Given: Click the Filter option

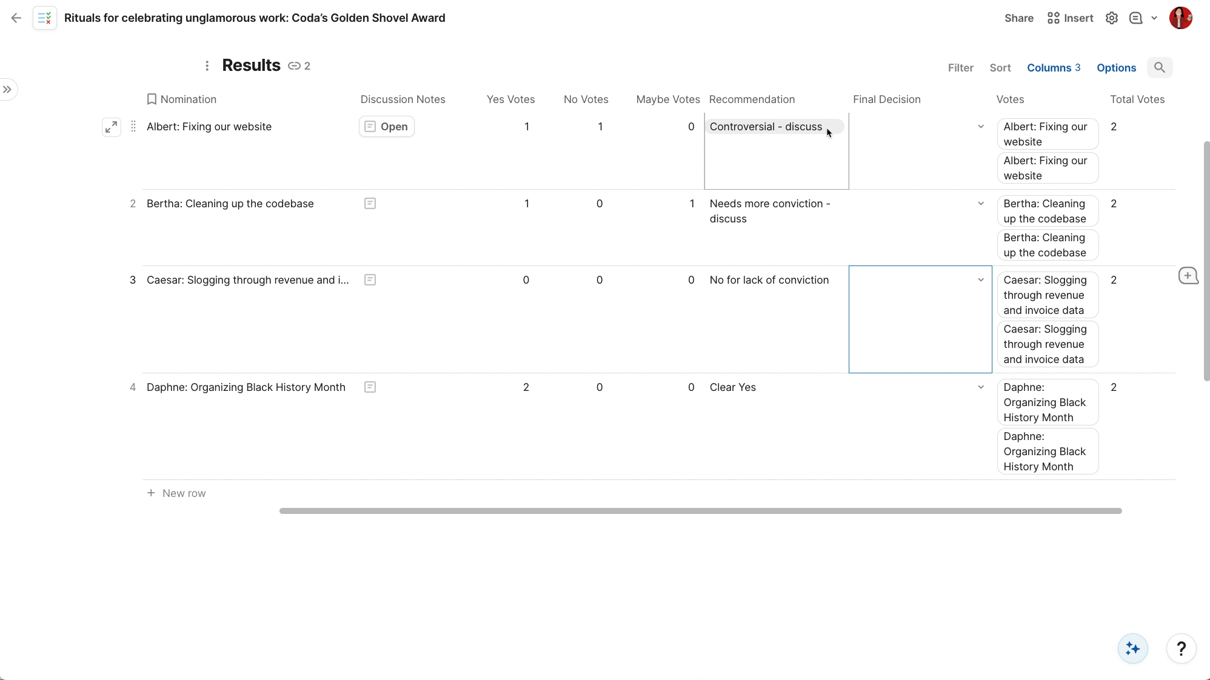Looking at the screenshot, I should [960, 68].
